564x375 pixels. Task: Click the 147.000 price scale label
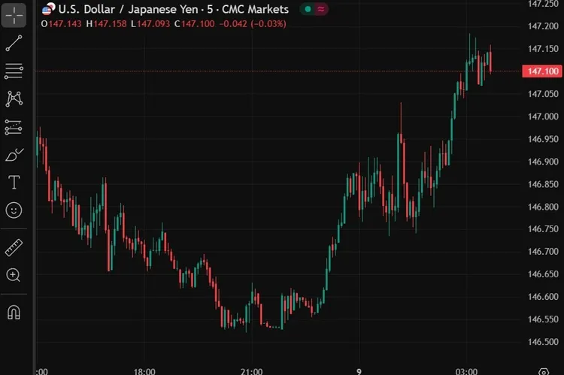543,116
